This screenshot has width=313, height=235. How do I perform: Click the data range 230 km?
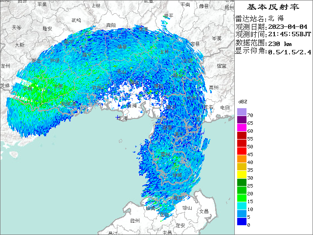tap(280, 44)
